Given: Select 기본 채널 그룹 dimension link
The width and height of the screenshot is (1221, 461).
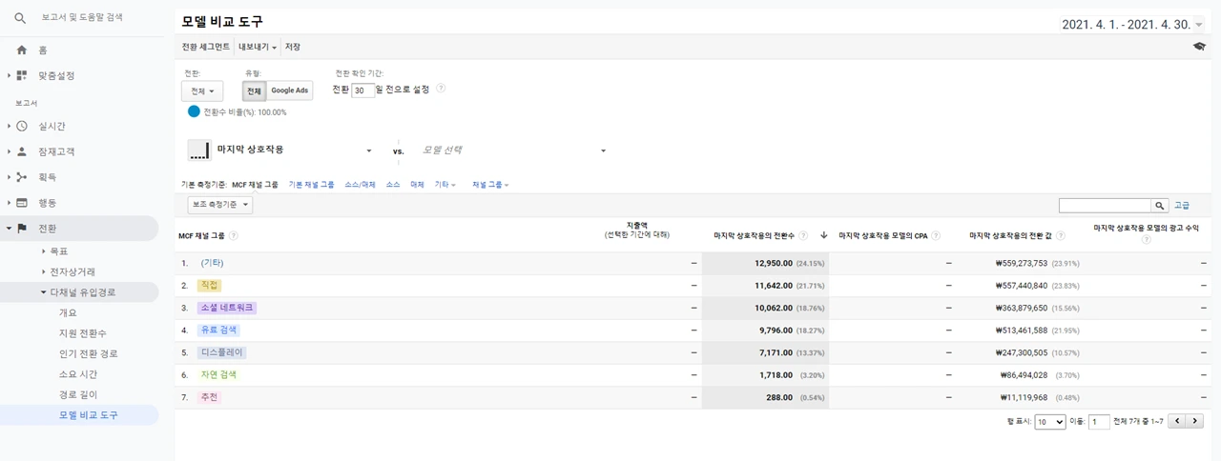Looking at the screenshot, I should (x=311, y=185).
